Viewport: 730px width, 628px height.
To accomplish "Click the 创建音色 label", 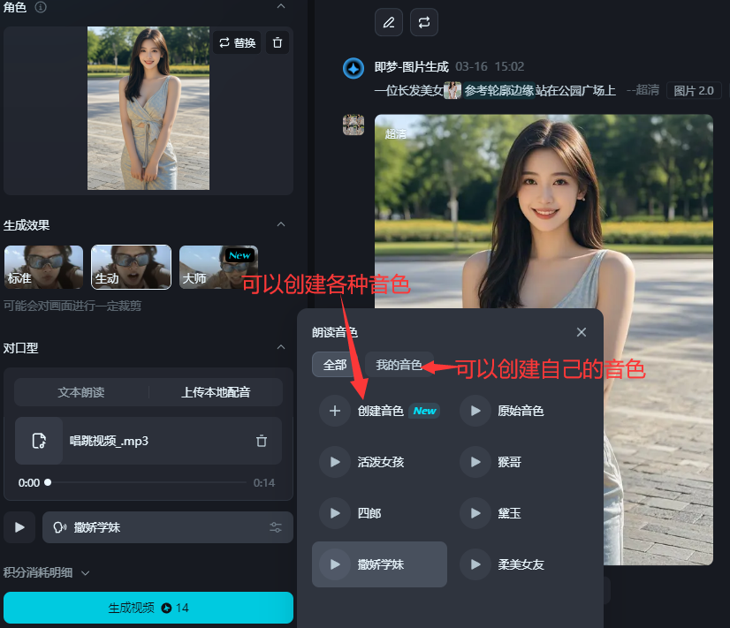I will [x=380, y=411].
